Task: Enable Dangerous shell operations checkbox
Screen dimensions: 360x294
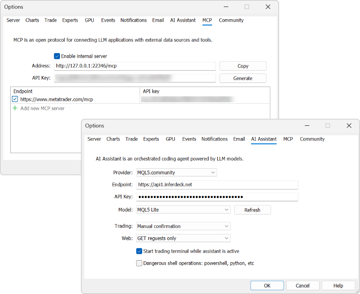Action: [139, 263]
